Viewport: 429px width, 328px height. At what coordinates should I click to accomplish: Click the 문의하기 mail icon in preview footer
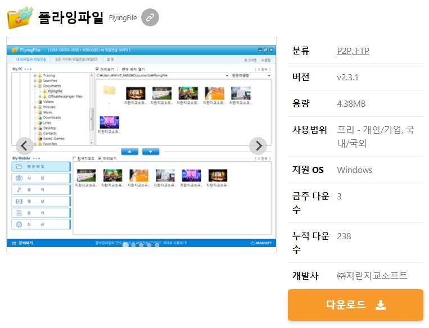click(x=14, y=243)
